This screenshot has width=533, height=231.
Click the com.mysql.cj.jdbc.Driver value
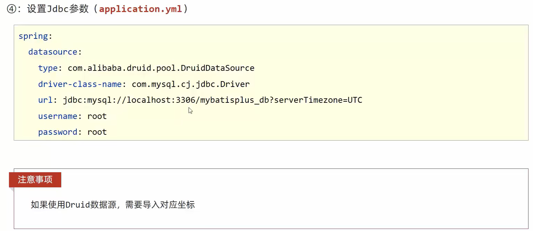click(x=191, y=84)
